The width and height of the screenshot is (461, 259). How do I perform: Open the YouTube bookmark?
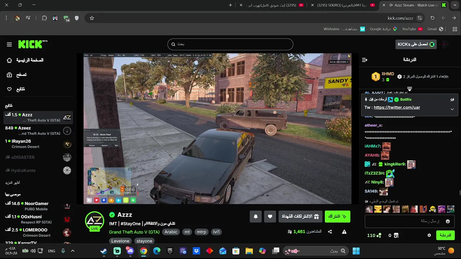[412, 29]
